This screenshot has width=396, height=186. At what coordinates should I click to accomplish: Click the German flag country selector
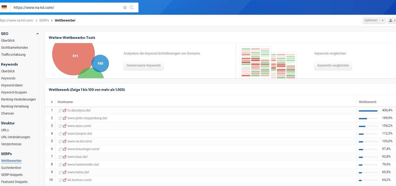click(x=4, y=7)
